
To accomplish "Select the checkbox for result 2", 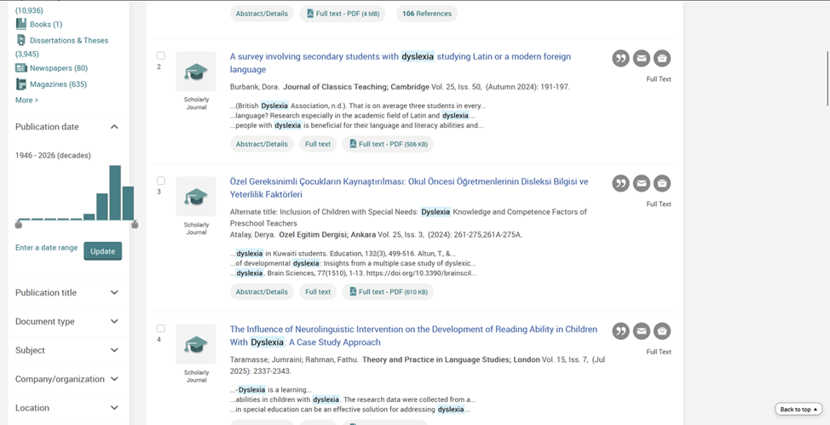I will pyautogui.click(x=160, y=56).
